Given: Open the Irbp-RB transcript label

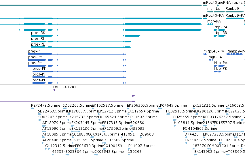Looking at the screenshot, I should [220, 33].
